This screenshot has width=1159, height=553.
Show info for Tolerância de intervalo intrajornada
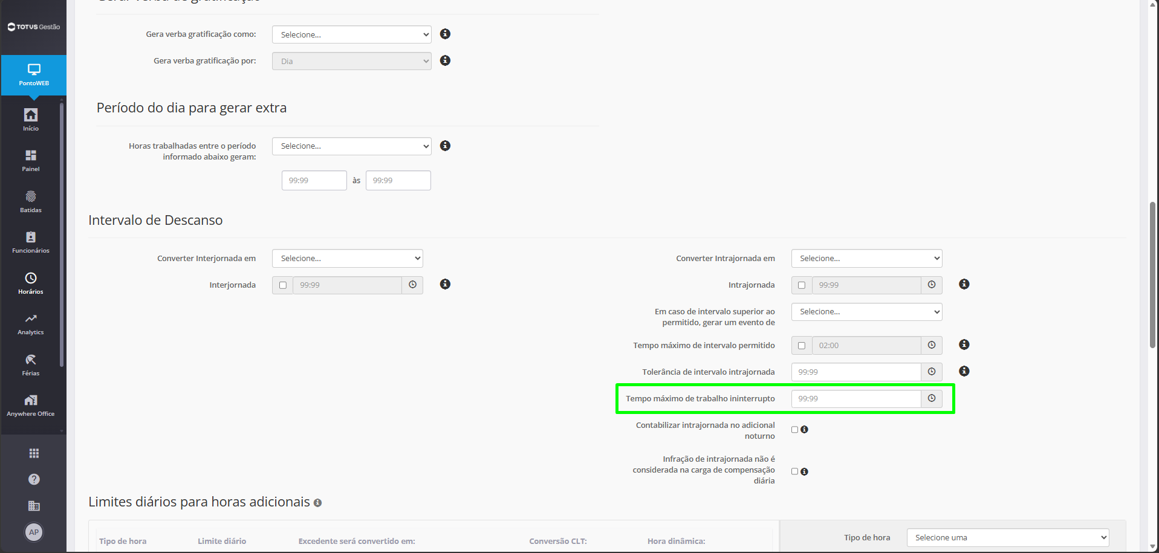coord(964,371)
